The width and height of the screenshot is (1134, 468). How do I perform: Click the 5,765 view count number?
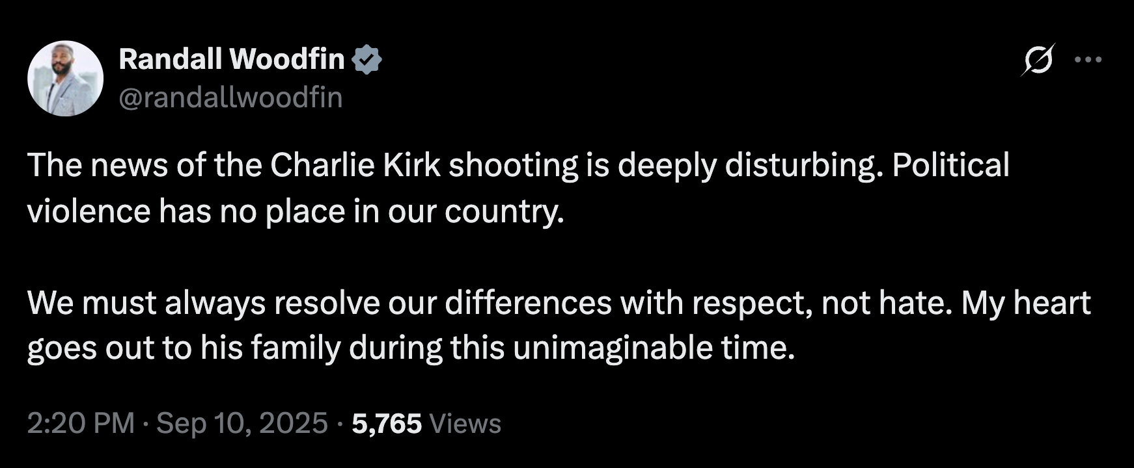coord(387,424)
